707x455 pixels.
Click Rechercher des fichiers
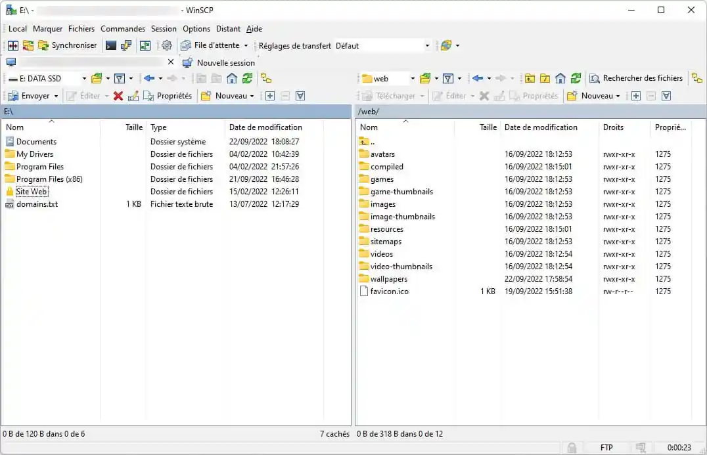click(x=637, y=78)
